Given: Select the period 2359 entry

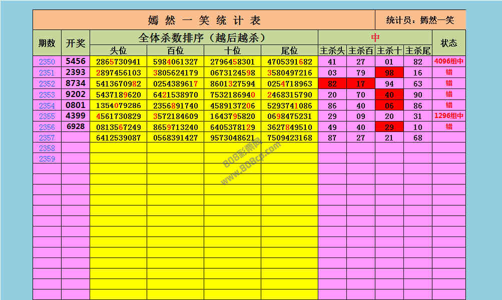Looking at the screenshot, I should 47,159.
